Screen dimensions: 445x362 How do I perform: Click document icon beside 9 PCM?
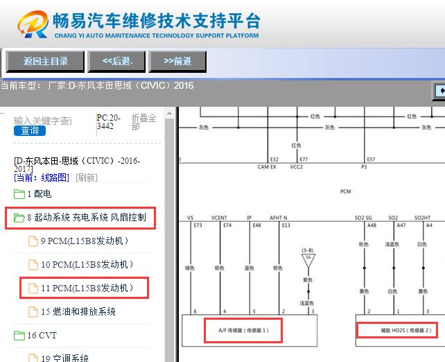(33, 241)
